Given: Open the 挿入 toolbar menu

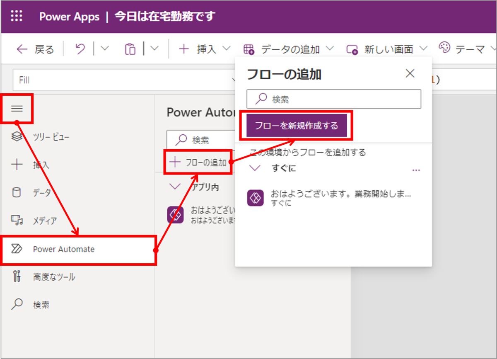Looking at the screenshot, I should click(x=205, y=49).
